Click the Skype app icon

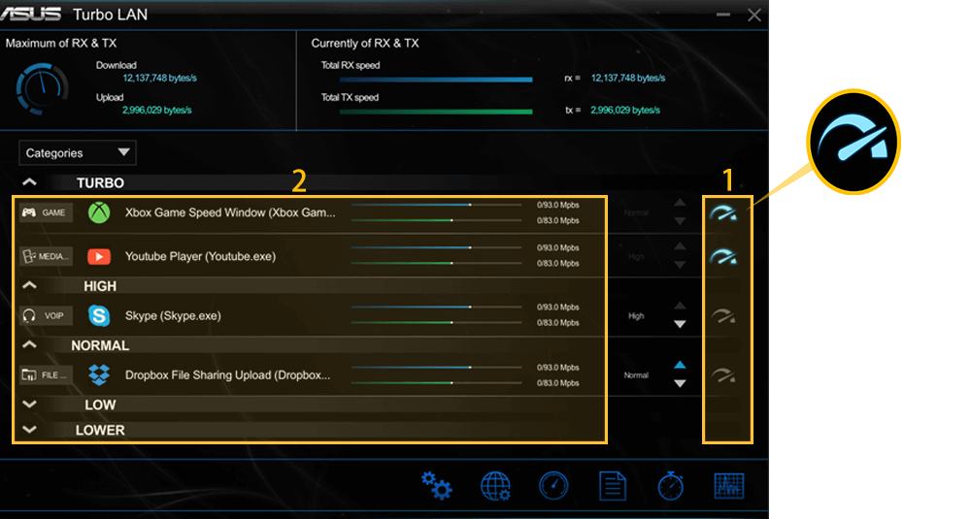click(x=99, y=315)
